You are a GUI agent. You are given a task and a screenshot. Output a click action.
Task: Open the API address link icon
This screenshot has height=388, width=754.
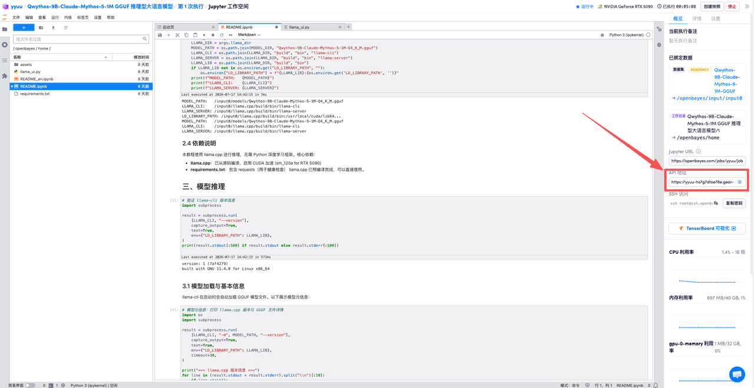(x=740, y=182)
